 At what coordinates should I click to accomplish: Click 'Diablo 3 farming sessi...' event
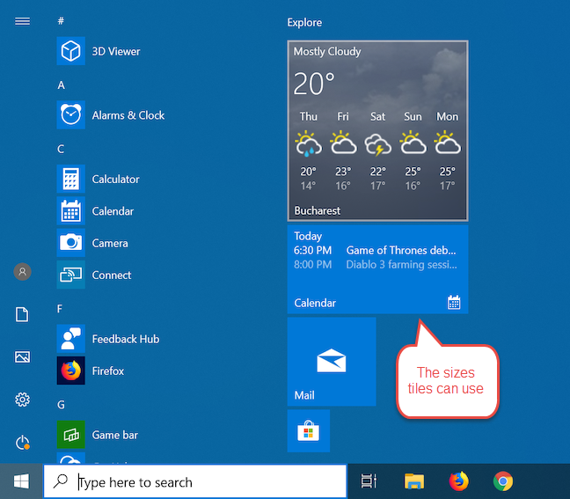[401, 264]
